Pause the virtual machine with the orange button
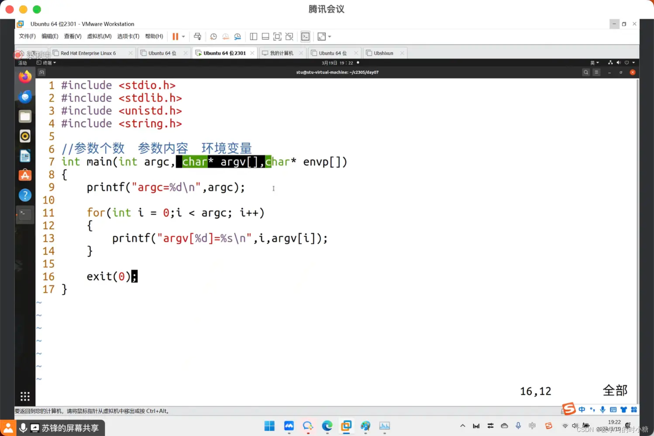 click(x=175, y=36)
